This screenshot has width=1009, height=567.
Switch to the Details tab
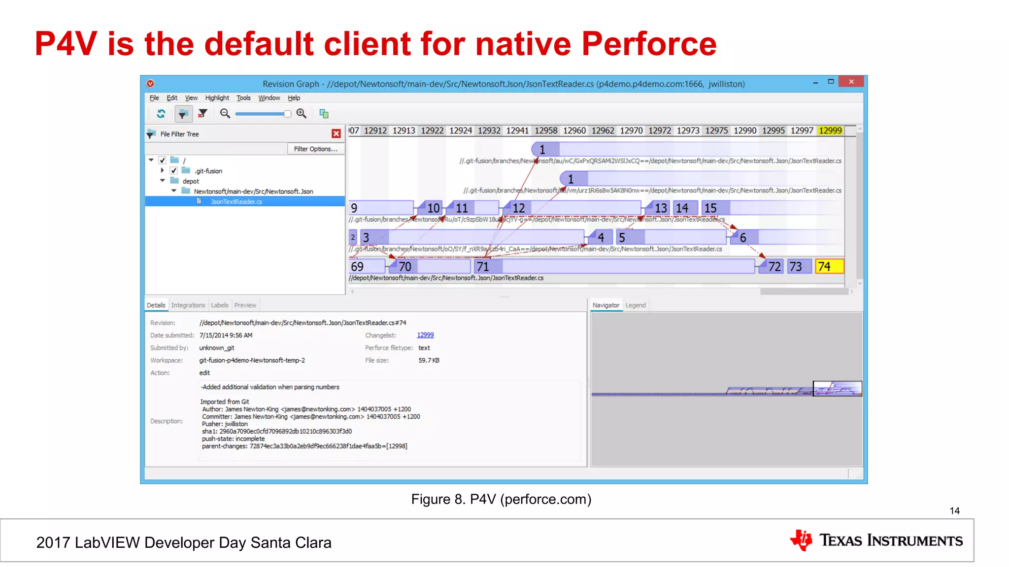(x=156, y=305)
